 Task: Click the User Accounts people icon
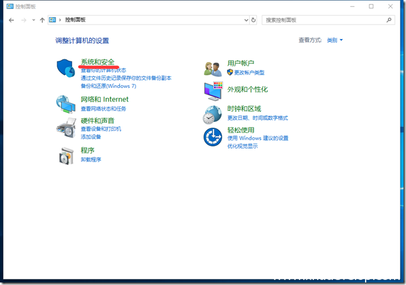pyautogui.click(x=213, y=68)
